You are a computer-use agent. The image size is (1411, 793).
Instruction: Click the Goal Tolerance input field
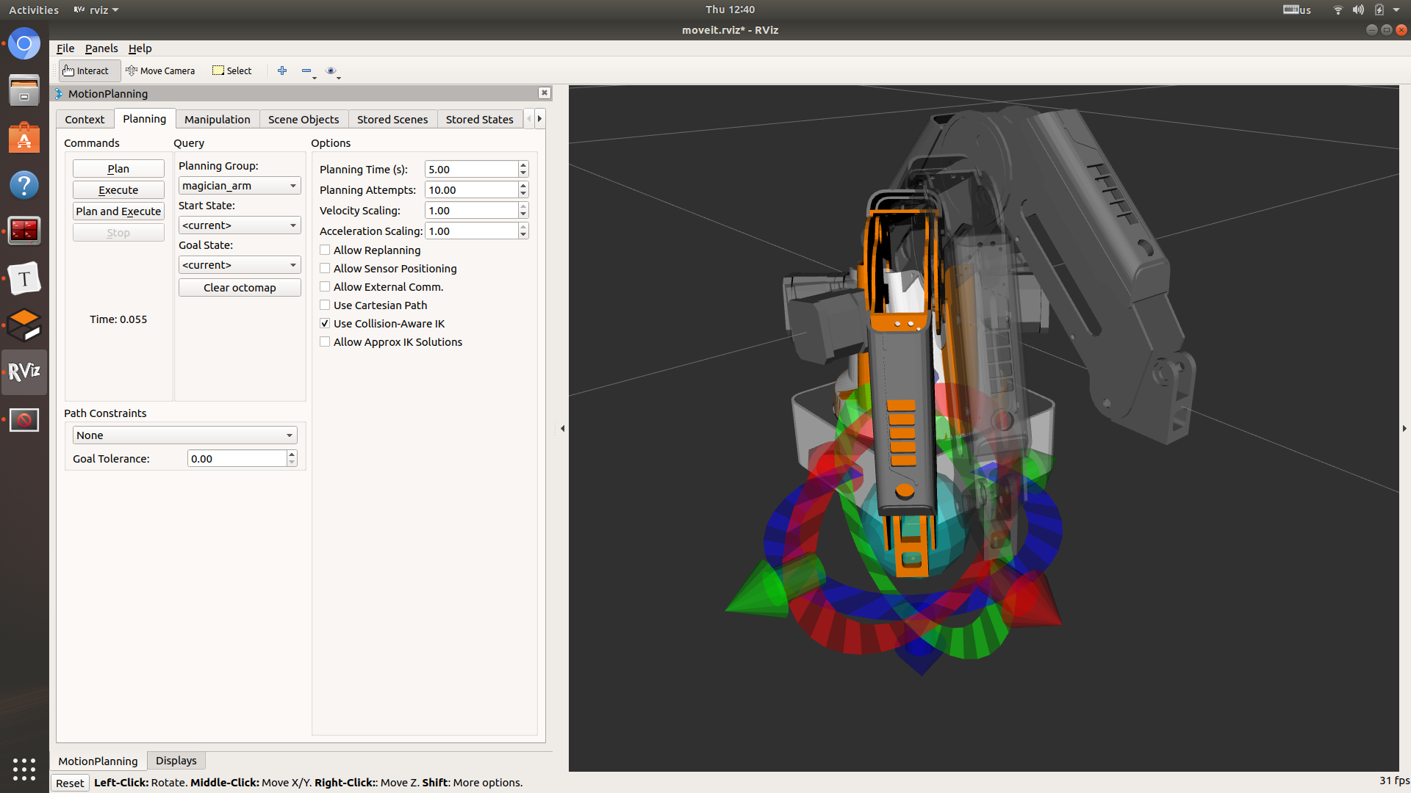tap(237, 459)
